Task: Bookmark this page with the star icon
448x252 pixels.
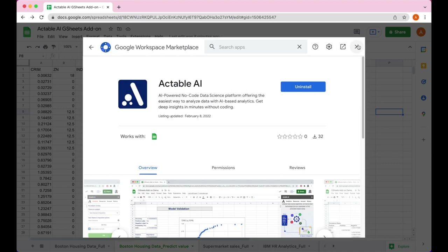Action: [404, 17]
